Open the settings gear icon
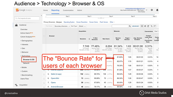The height and width of the screenshot is (97, 173). coord(152,10)
